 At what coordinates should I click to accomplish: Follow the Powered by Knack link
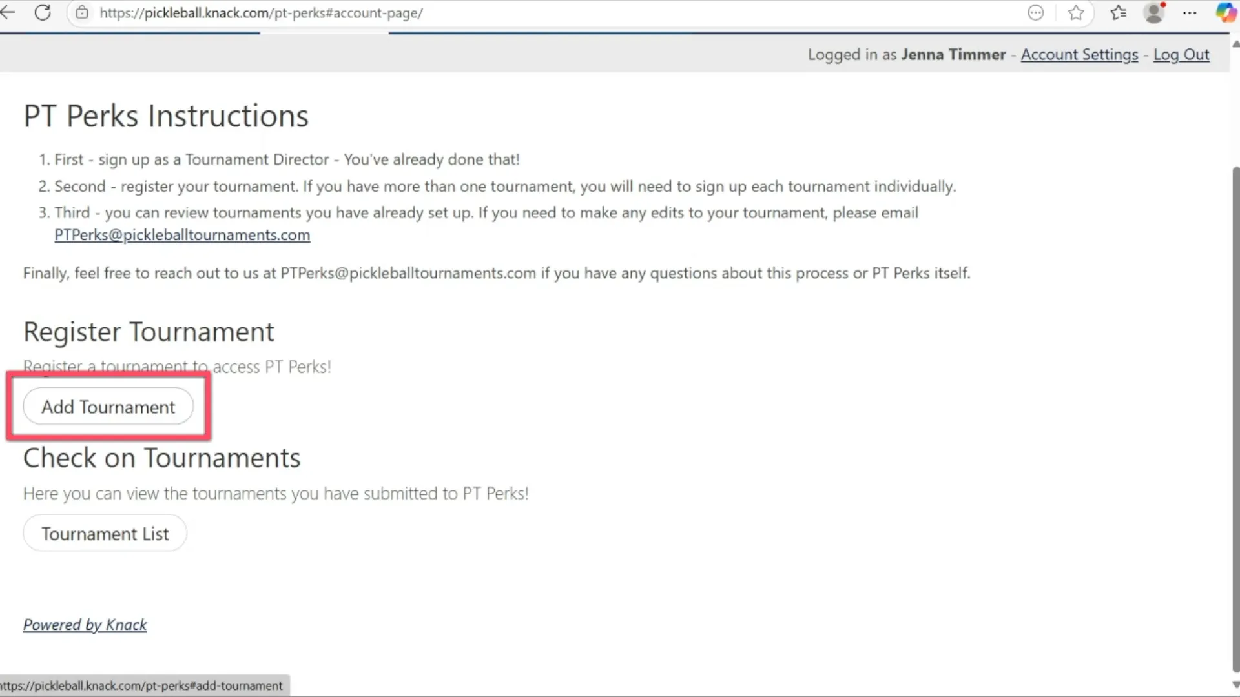point(85,625)
